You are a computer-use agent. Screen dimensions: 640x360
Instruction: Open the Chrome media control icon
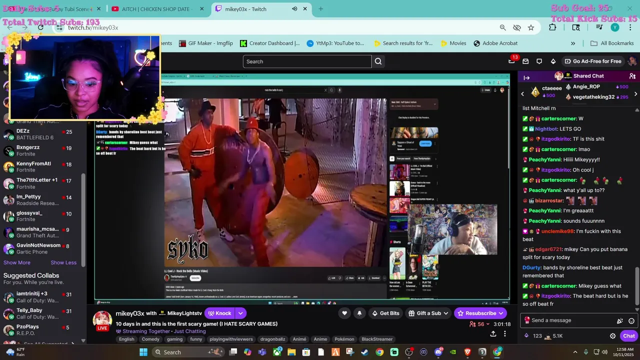(599, 27)
